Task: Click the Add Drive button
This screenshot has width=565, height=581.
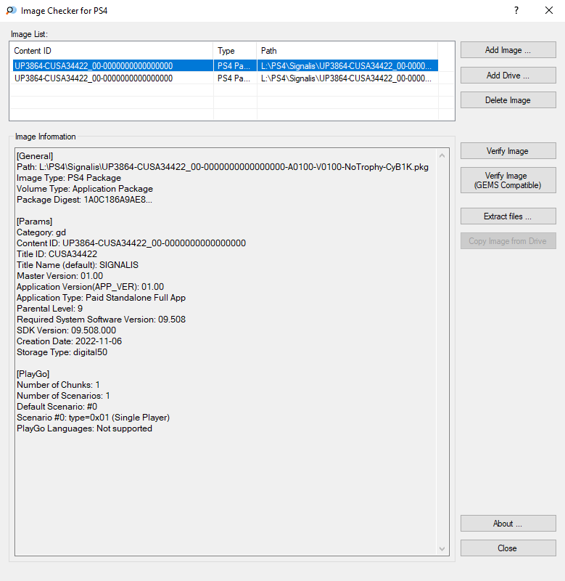Action: (508, 76)
